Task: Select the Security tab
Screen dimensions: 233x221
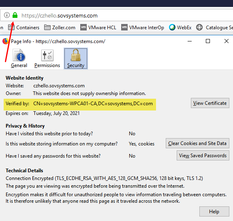Action: pyautogui.click(x=76, y=58)
